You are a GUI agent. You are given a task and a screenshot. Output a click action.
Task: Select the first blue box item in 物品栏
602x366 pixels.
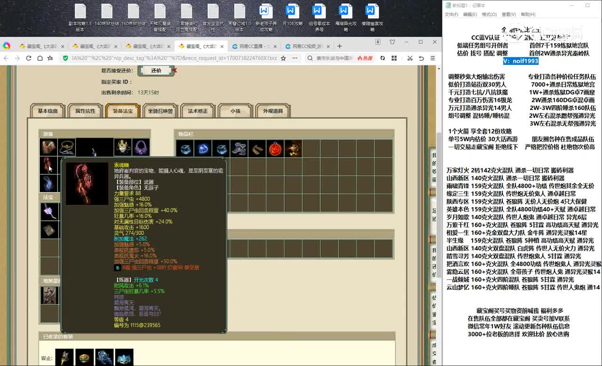coord(185,149)
